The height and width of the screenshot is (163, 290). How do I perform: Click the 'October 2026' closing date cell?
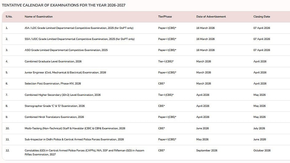pos(262,150)
